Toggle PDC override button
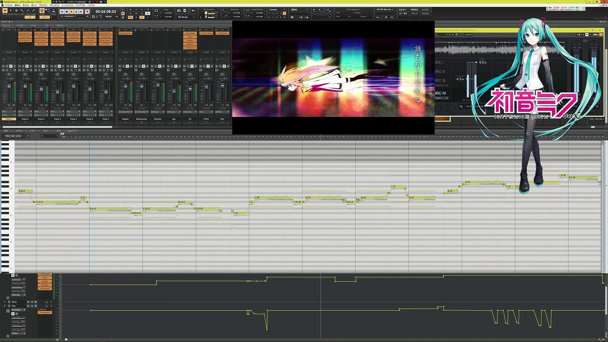This screenshot has width=608, height=342. (x=130, y=17)
